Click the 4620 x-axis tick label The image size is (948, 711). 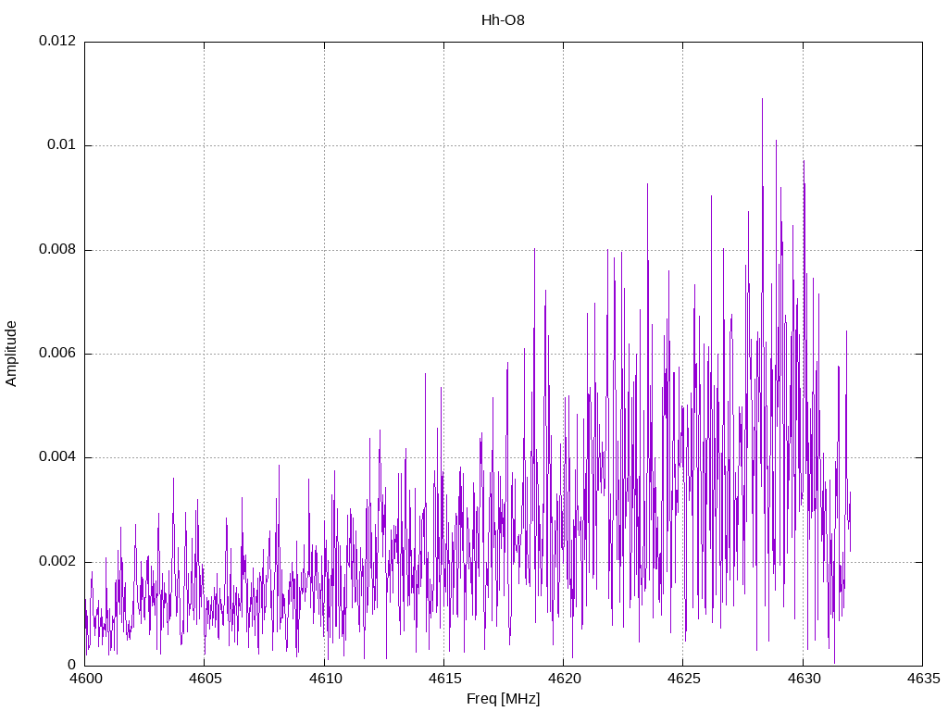click(564, 679)
